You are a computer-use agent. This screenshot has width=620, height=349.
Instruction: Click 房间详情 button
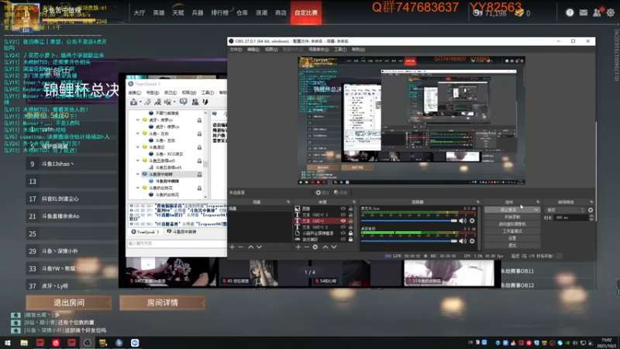162,302
